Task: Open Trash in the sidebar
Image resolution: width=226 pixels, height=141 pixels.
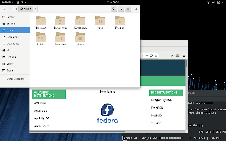Action: [15, 70]
